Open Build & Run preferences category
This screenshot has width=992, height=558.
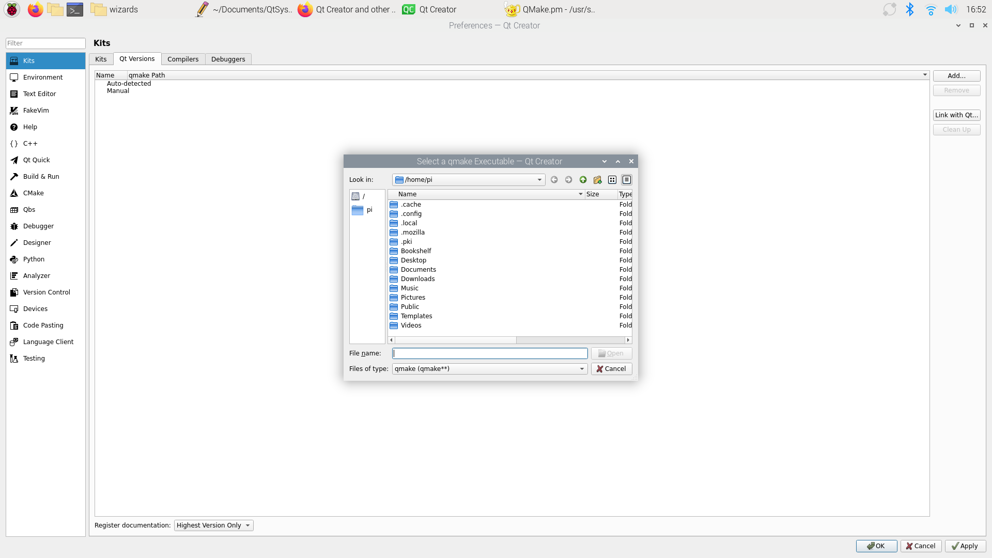pos(45,177)
